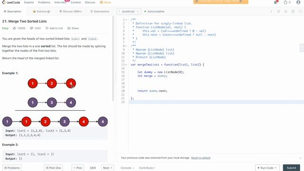Click the side feedback tab on right edge
This screenshot has width=304, height=171.
(x=302, y=48)
